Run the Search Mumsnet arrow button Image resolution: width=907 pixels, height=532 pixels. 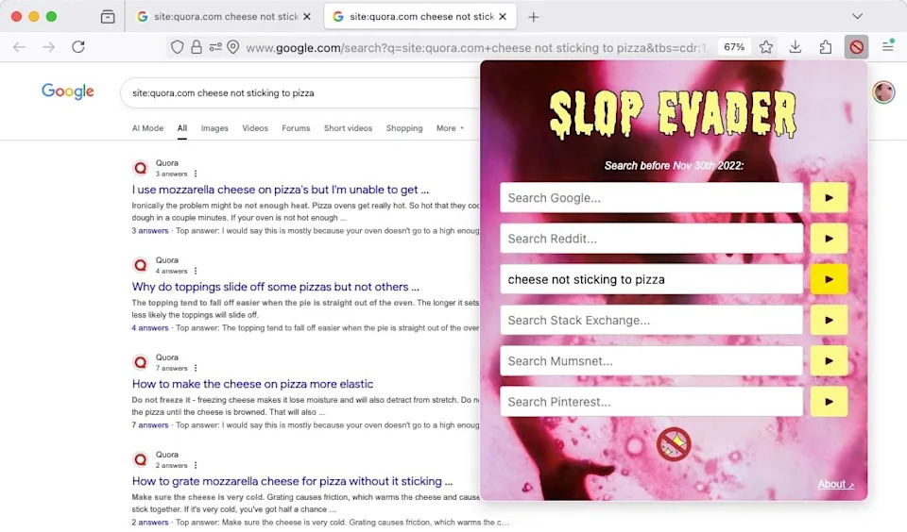(829, 361)
